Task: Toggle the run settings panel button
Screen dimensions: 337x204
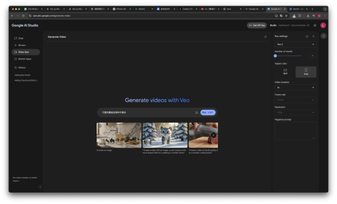Action: pyautogui.click(x=324, y=36)
